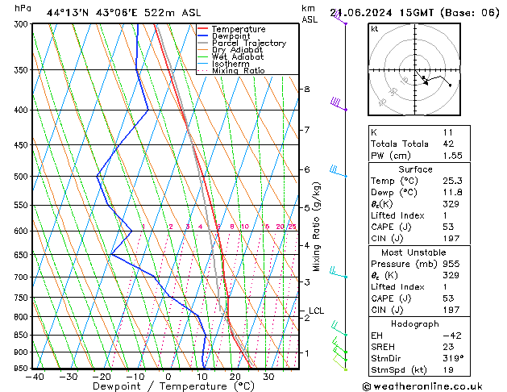Click the 30 temperature axis tick label

tap(268, 377)
